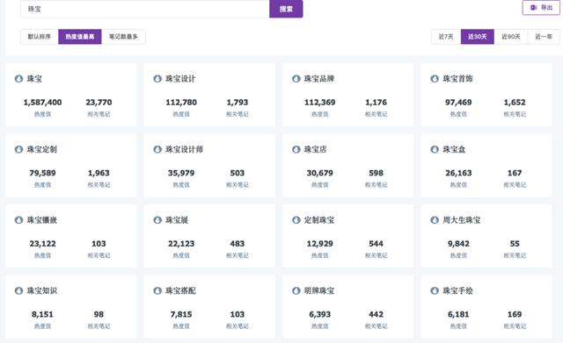This screenshot has width=563, height=343.
Task: Select the 近7天 time range
Action: 446,37
